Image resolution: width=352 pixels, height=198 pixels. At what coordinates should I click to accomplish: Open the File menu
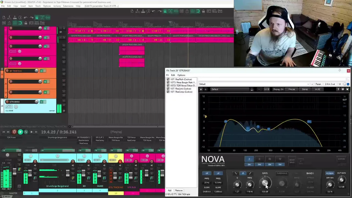pyautogui.click(x=3, y=6)
